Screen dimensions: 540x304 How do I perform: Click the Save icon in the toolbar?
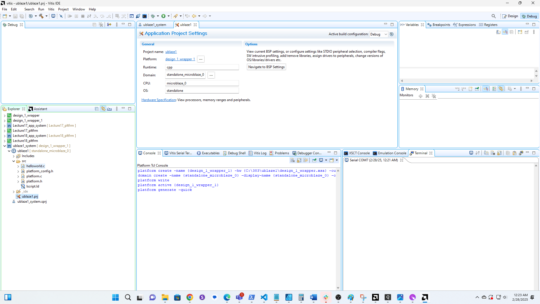pyautogui.click(x=15, y=16)
